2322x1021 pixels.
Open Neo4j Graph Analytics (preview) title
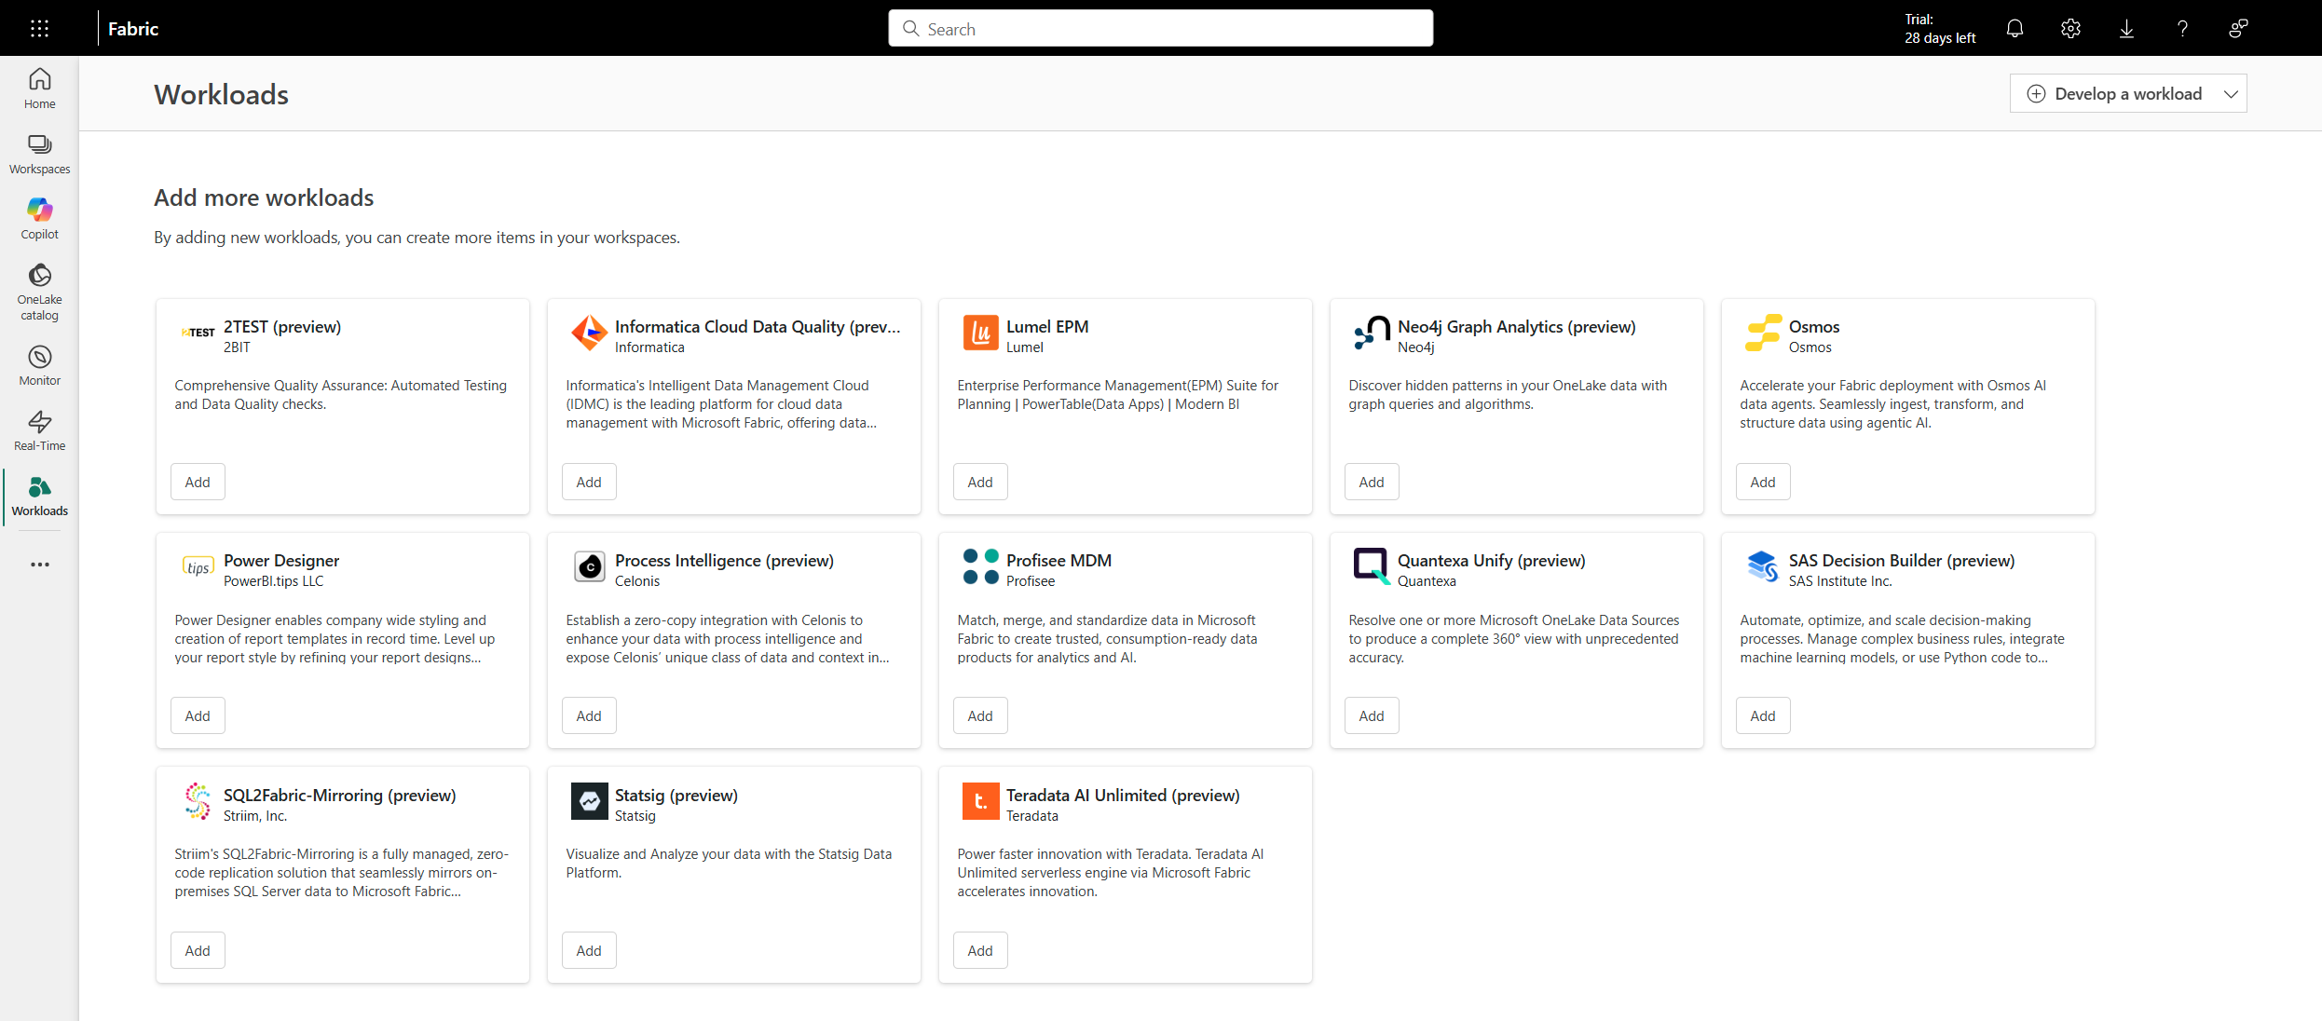tap(1517, 327)
